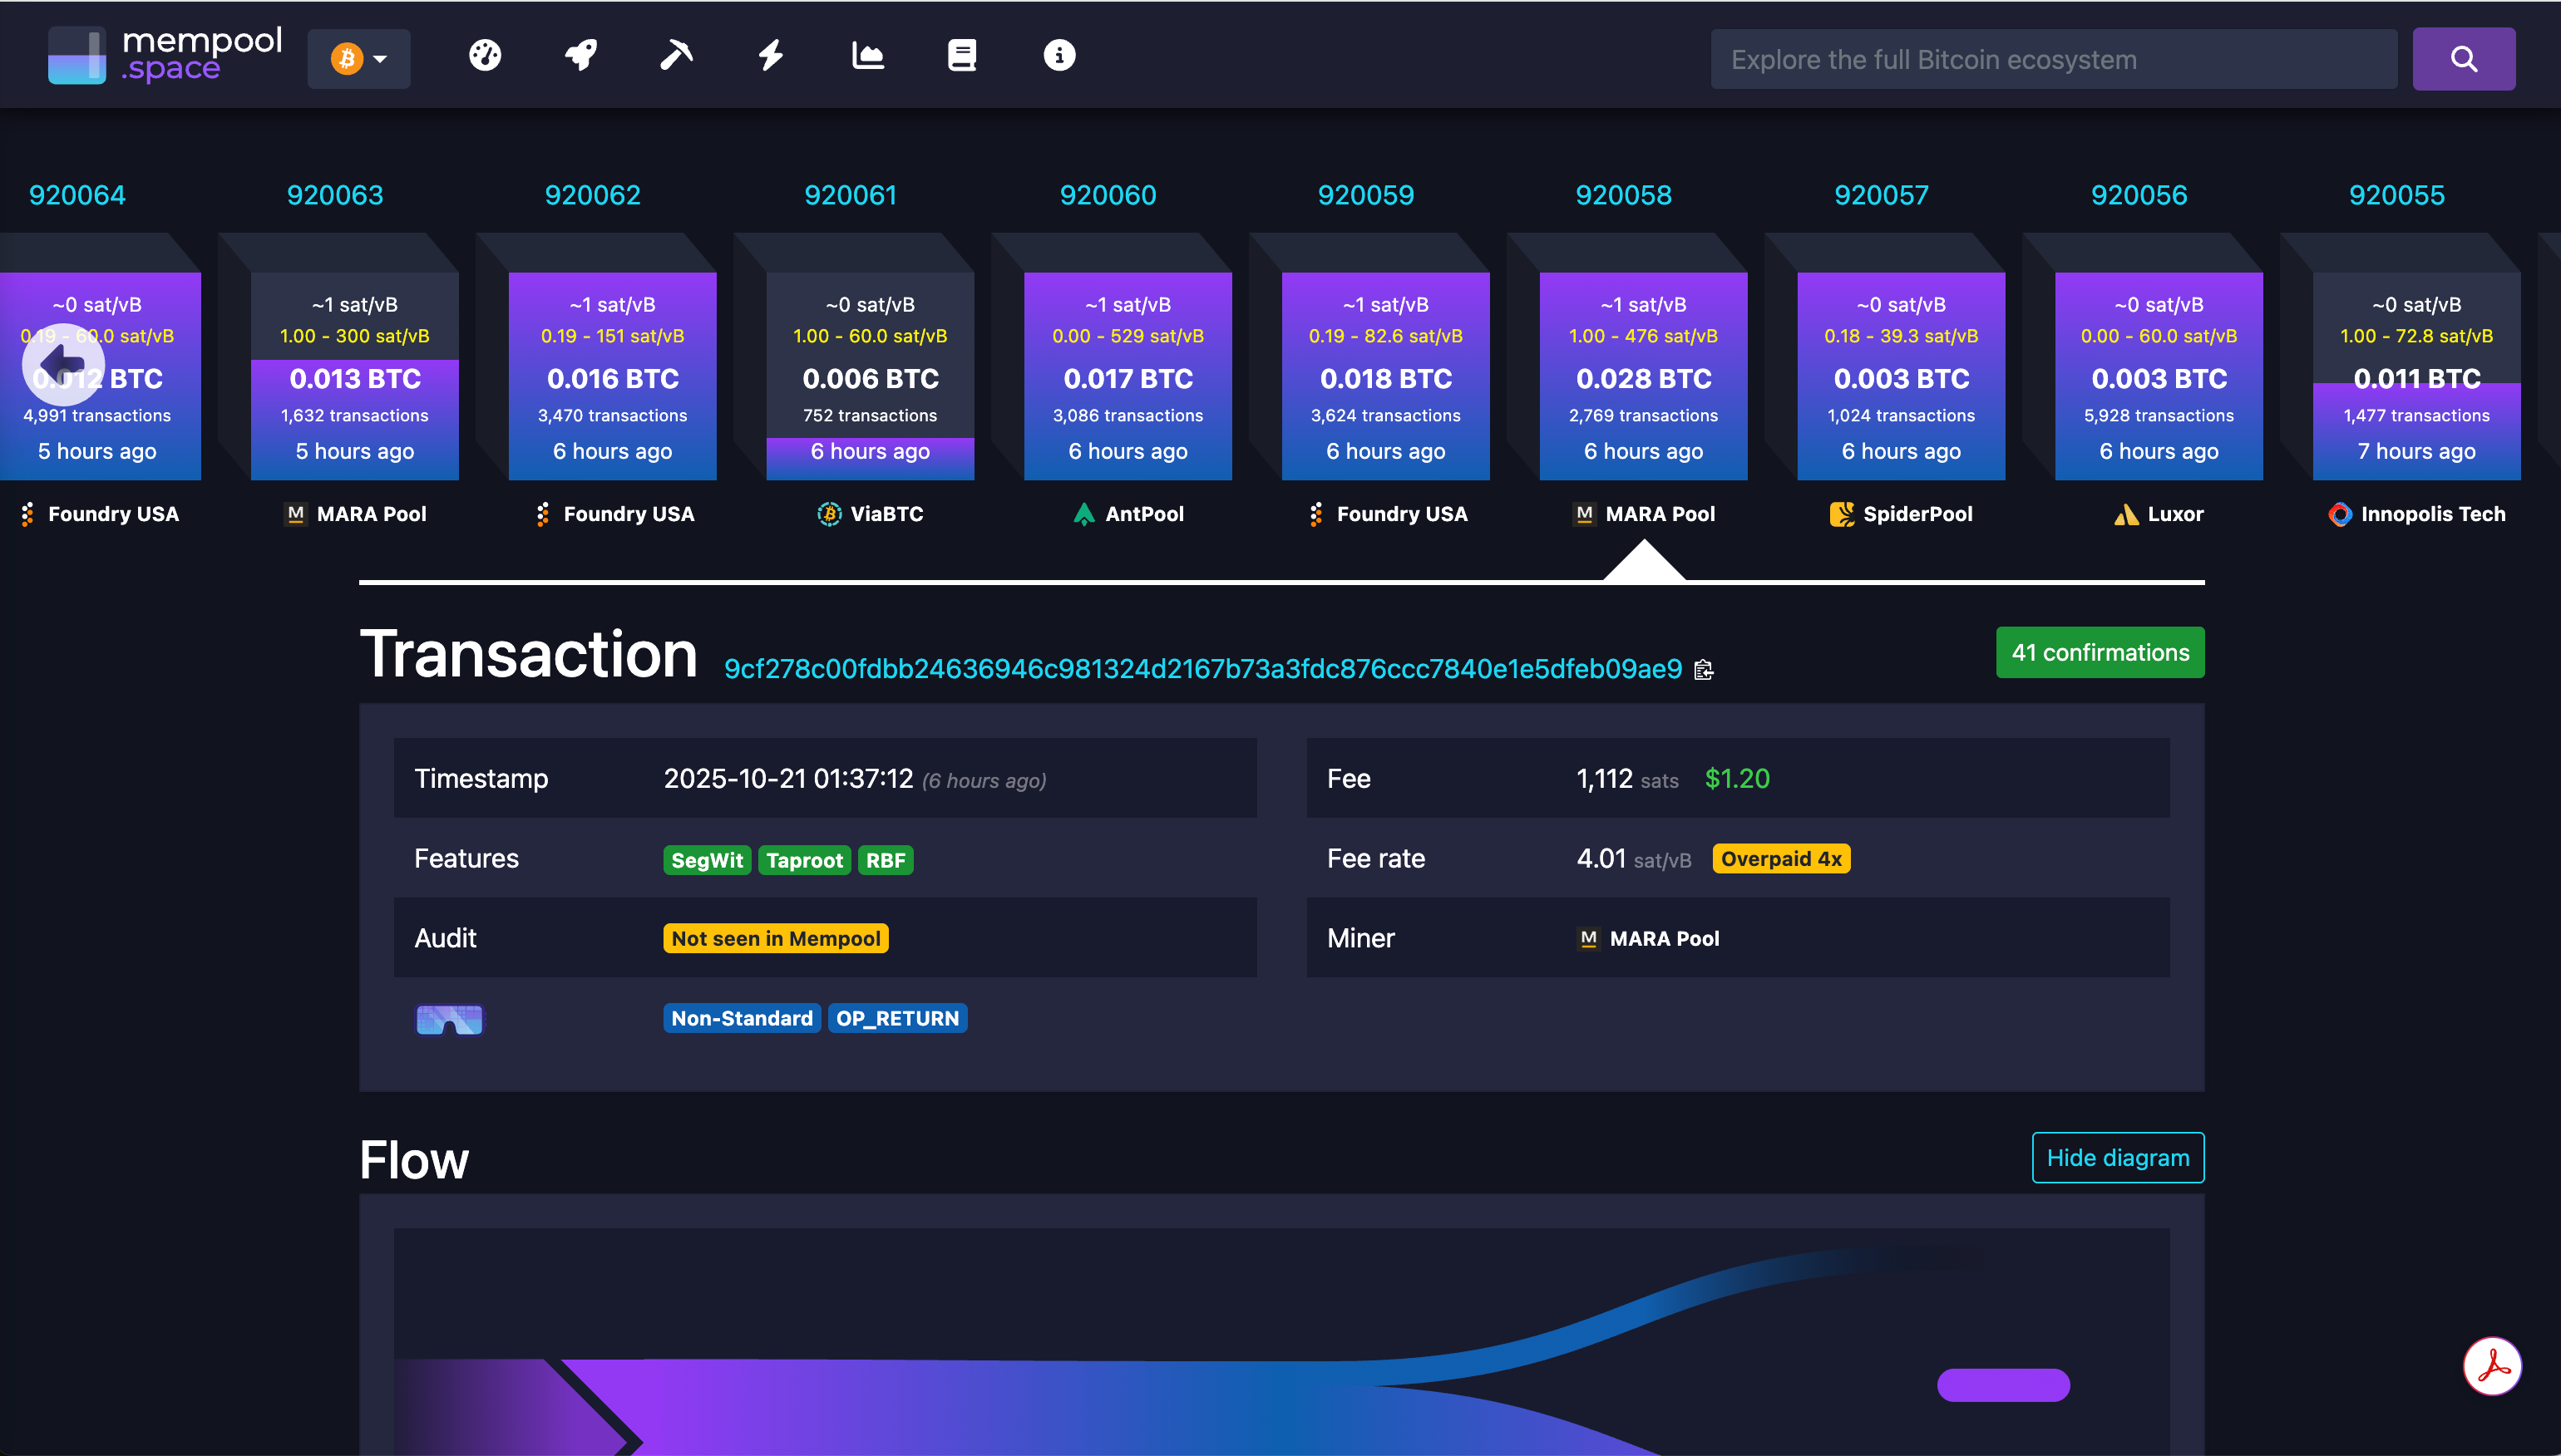The height and width of the screenshot is (1456, 2561).
Task: Open the graphs chart icon
Action: click(x=867, y=56)
